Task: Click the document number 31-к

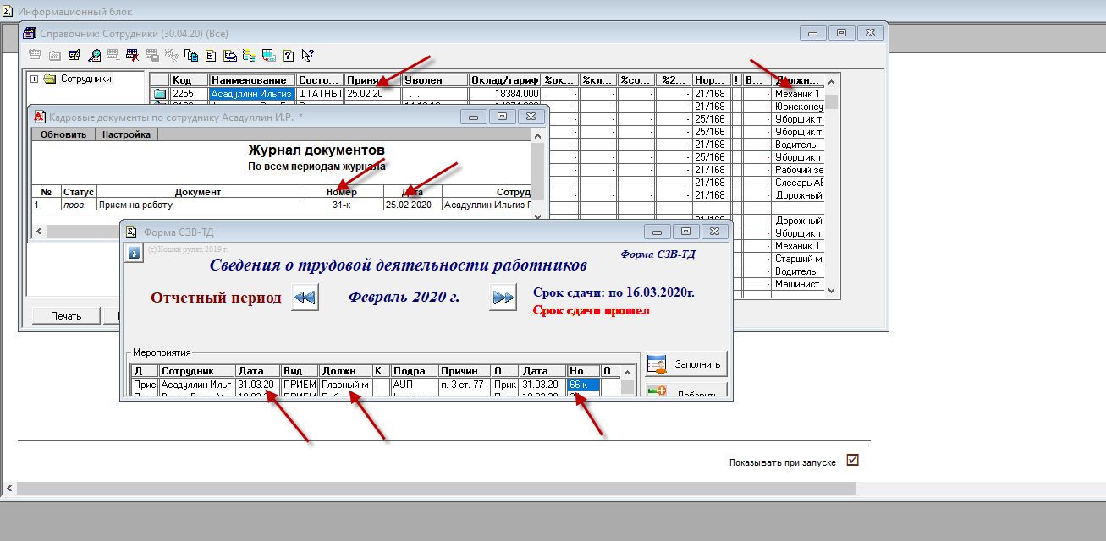Action: click(x=342, y=205)
